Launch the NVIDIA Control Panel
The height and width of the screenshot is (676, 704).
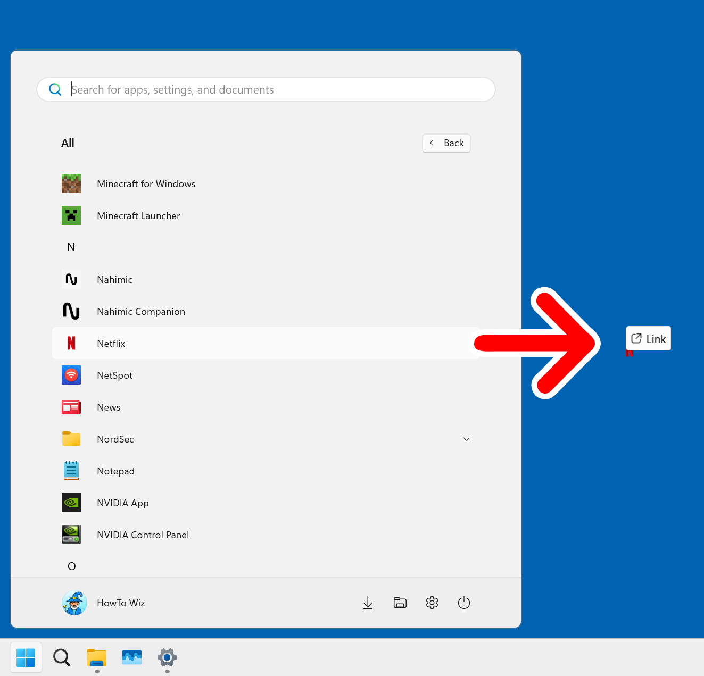pos(143,535)
